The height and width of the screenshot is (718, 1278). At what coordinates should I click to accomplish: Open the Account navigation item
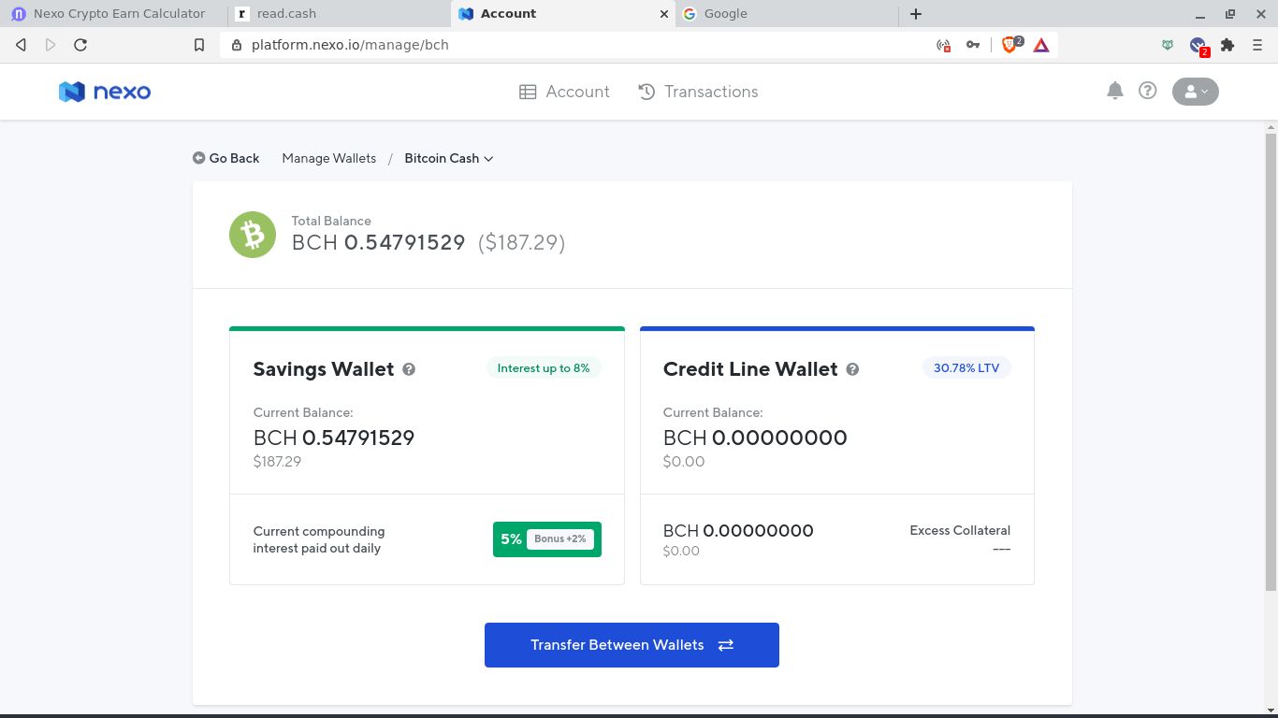point(564,92)
